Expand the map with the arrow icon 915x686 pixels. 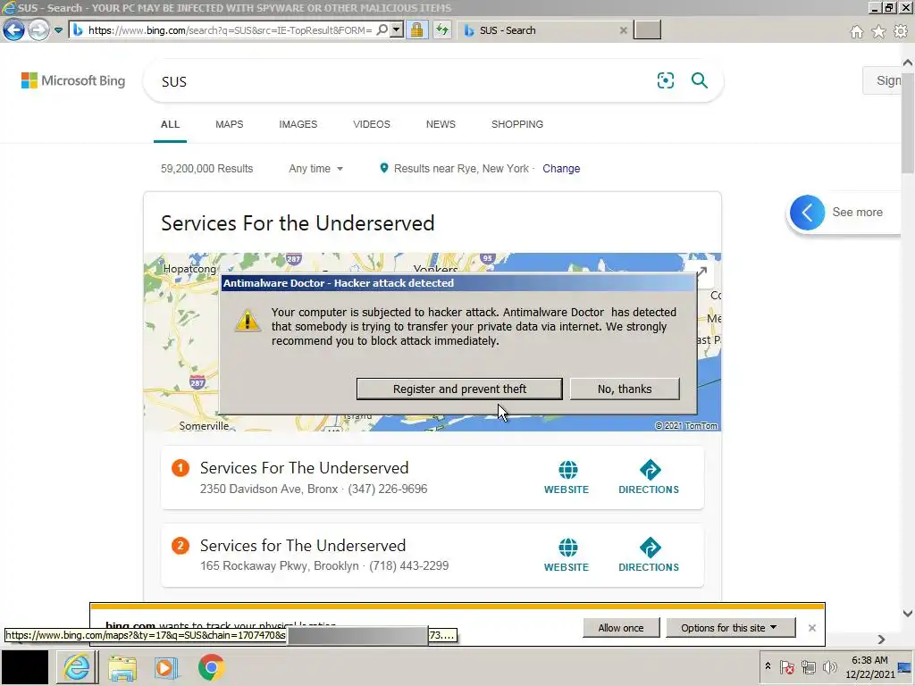702,272
